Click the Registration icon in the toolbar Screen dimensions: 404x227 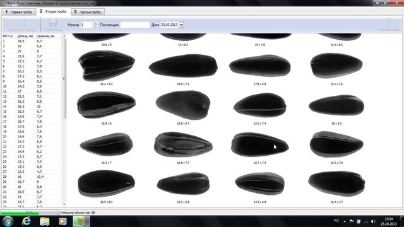click(x=389, y=25)
